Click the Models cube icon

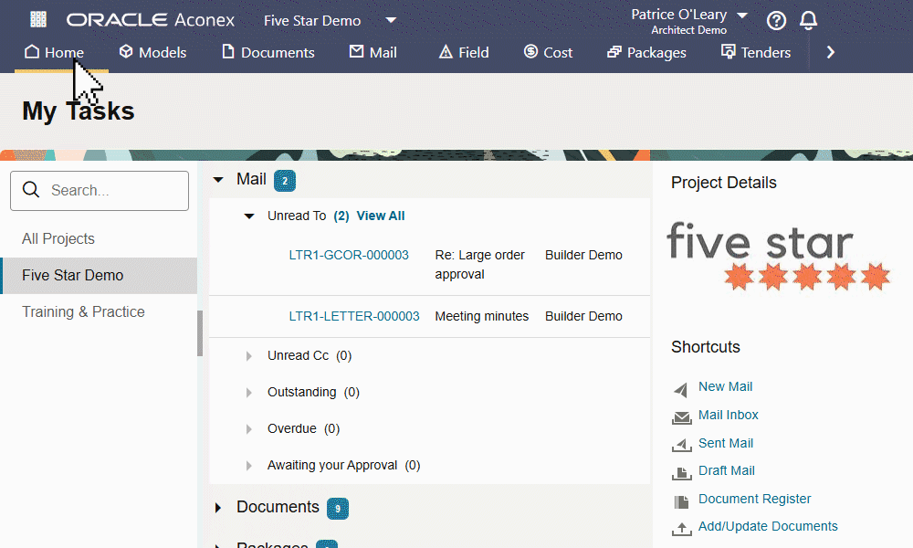(126, 52)
